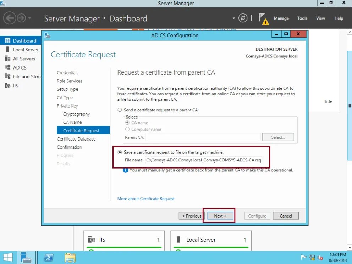
Task: Click the network icon in system tray
Action: [x=312, y=258]
